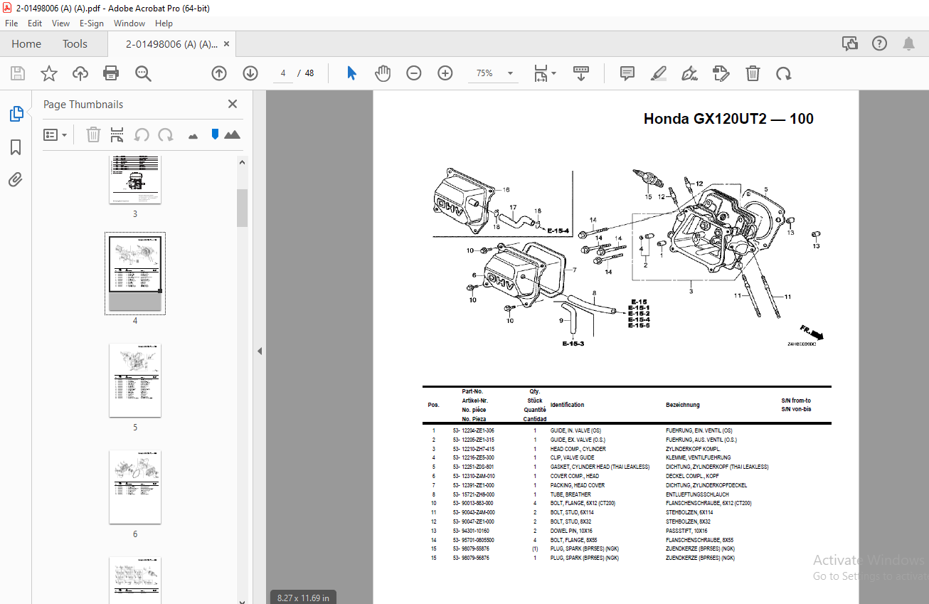Expand the zoom level 75% dropdown
Viewport: 929px width, 604px height.
(510, 73)
